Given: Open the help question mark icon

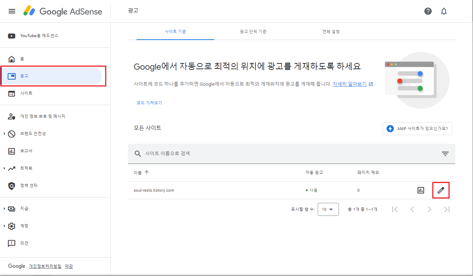Looking at the screenshot, I should coord(428,11).
